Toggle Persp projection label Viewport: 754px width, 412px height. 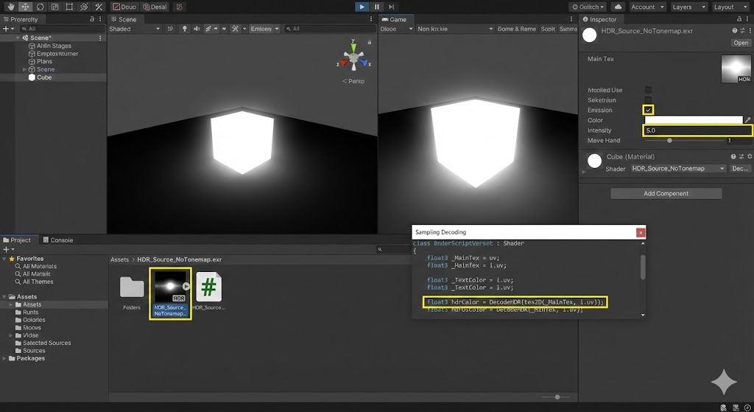coord(353,81)
